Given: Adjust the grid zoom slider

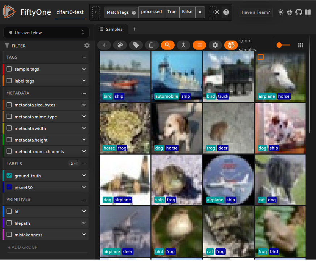Looking at the screenshot, I should coord(283,45).
